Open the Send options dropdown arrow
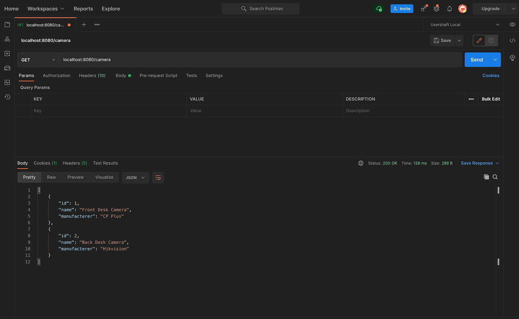This screenshot has width=519, height=319. click(x=495, y=59)
